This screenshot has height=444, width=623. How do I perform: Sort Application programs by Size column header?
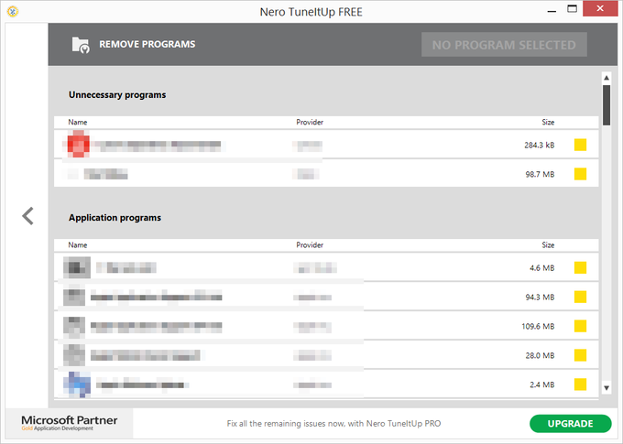point(548,245)
